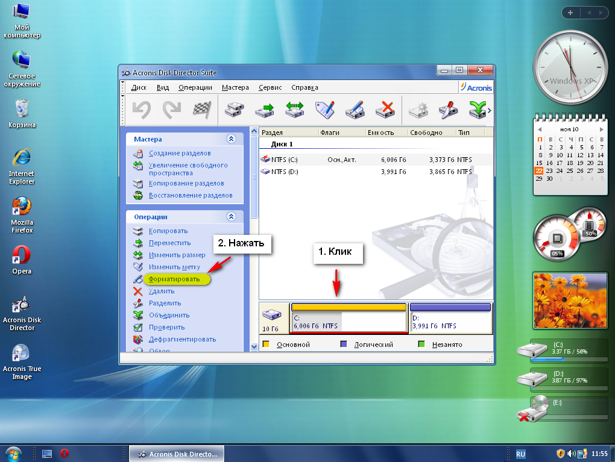Click Изменить размер operation

click(177, 255)
